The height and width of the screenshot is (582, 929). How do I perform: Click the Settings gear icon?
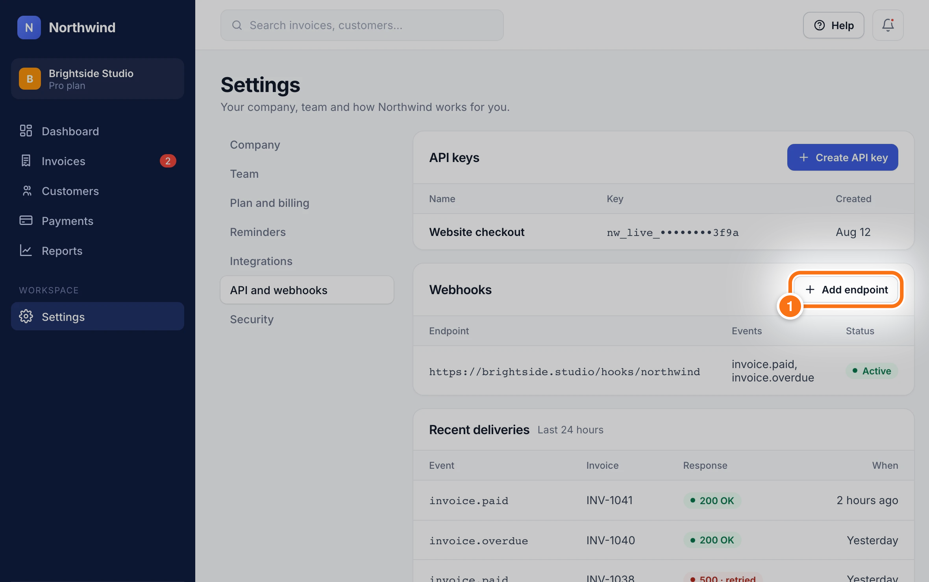[x=26, y=317]
